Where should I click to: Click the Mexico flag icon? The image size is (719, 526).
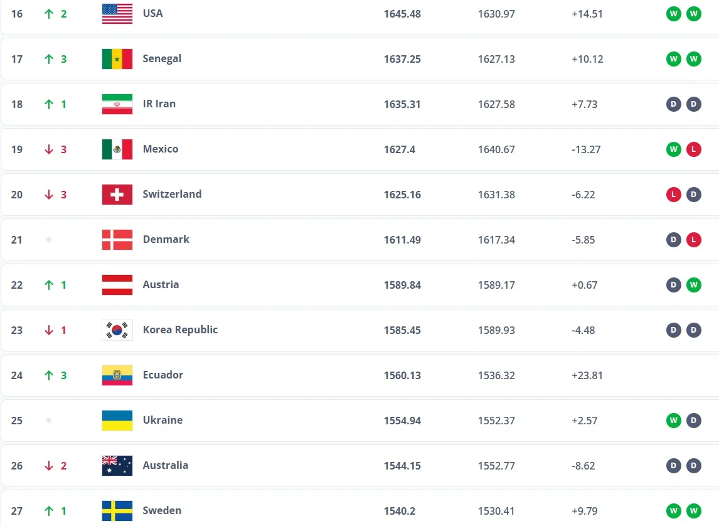(117, 149)
